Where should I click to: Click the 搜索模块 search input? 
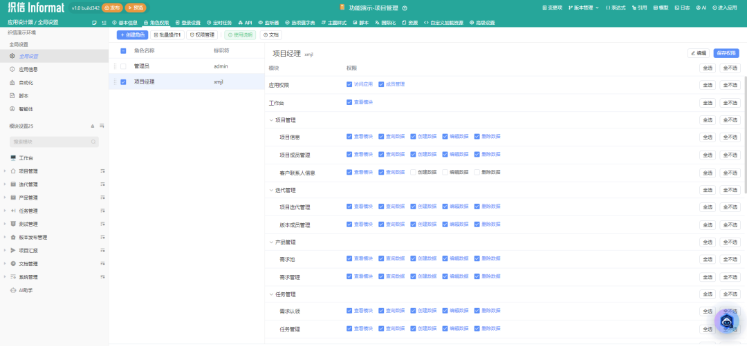(x=54, y=142)
